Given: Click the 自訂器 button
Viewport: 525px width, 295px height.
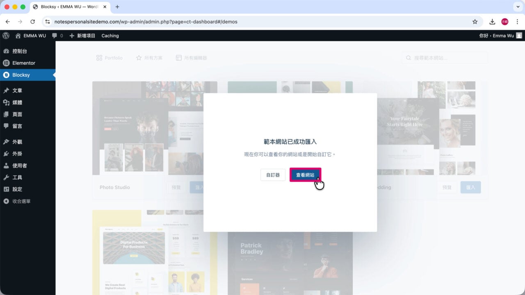Looking at the screenshot, I should (273, 175).
